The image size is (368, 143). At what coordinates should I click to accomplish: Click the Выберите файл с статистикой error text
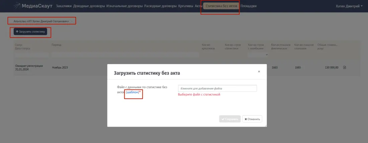199,95
